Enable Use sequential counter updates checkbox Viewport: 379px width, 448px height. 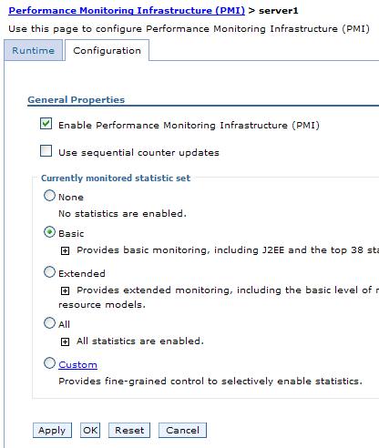(46, 150)
